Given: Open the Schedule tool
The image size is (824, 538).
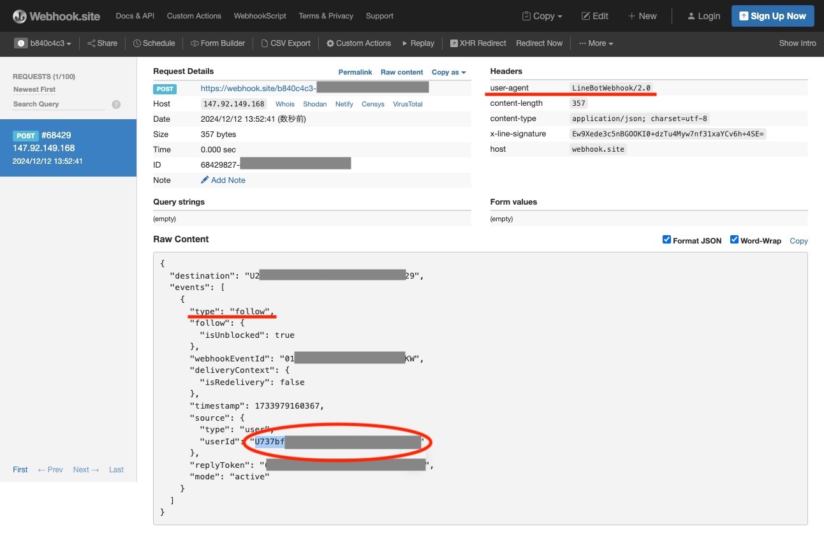Looking at the screenshot, I should point(154,43).
